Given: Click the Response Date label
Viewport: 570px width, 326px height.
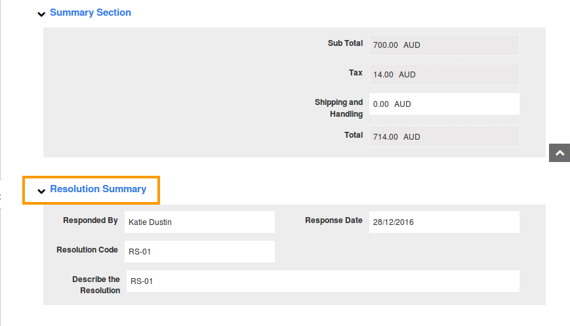Looking at the screenshot, I should [334, 220].
